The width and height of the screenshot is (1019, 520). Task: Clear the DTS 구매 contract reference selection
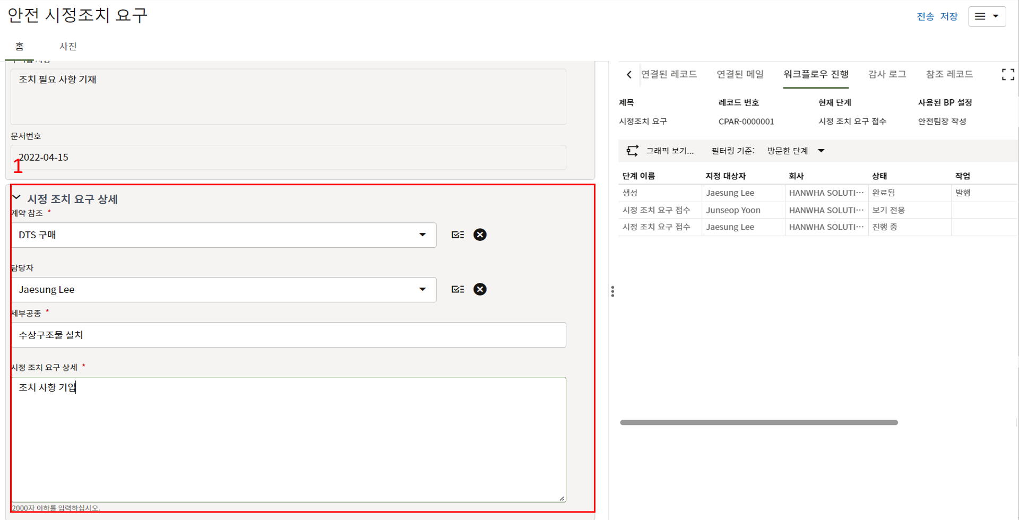(480, 235)
